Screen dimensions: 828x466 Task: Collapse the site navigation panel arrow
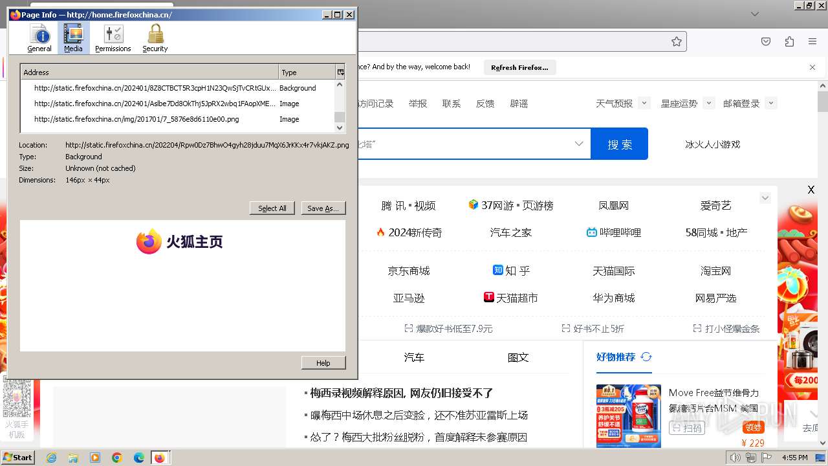point(765,198)
